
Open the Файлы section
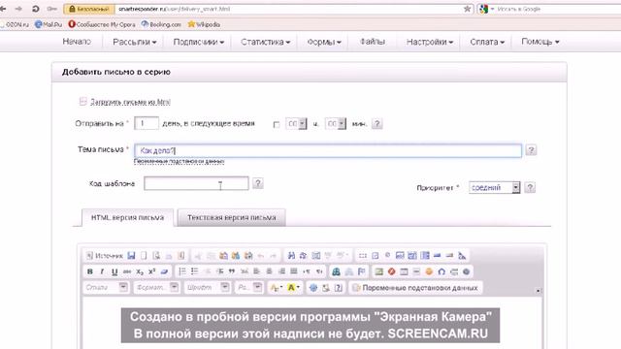pos(373,42)
